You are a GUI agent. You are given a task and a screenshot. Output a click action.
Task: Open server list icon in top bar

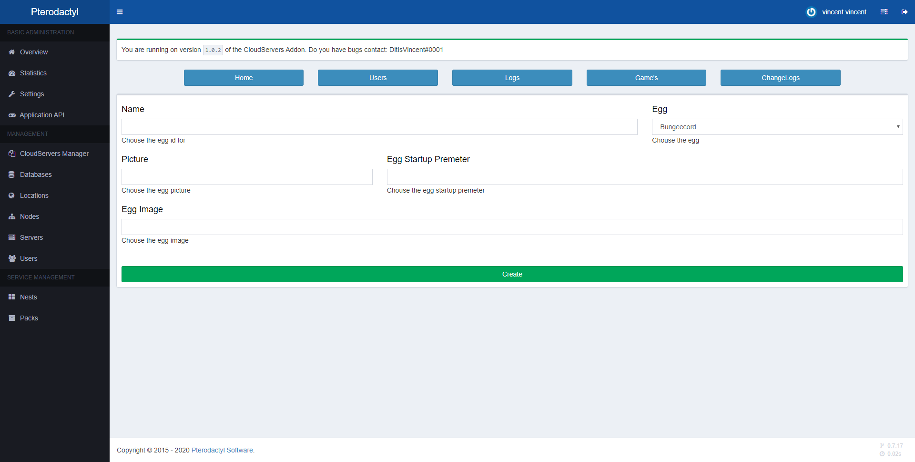click(x=884, y=12)
